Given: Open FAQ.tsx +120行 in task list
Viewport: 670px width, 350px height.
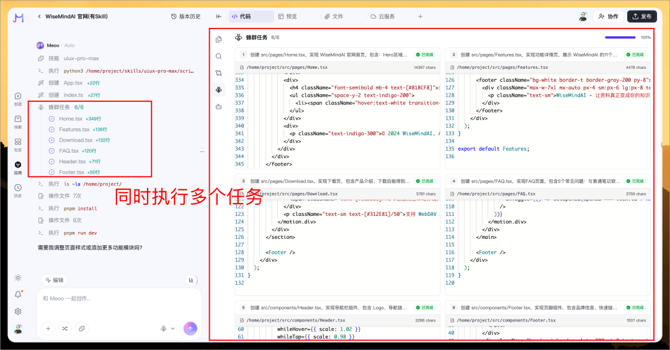Looking at the screenshot, I should 73,151.
